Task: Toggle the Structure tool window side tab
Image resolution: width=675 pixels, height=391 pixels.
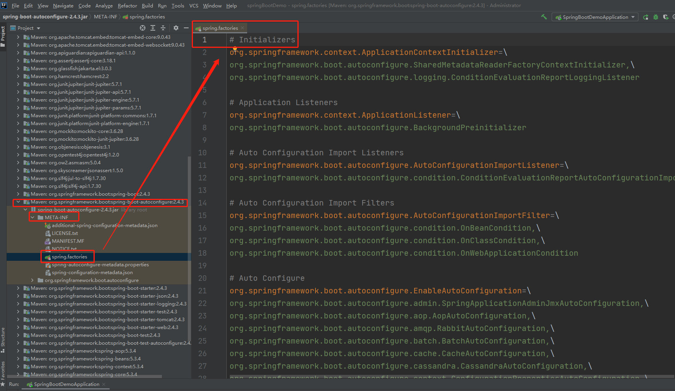Action: (x=3, y=340)
